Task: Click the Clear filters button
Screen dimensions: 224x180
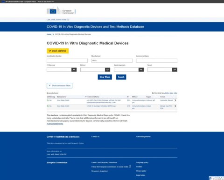Action: coord(105,77)
